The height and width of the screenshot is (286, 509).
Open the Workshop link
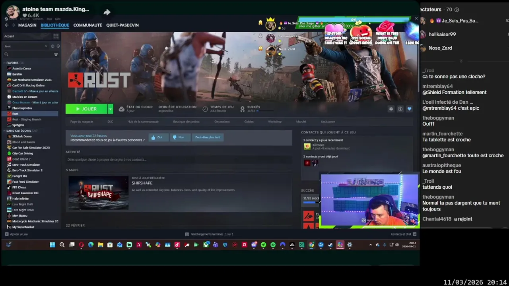pos(275,122)
